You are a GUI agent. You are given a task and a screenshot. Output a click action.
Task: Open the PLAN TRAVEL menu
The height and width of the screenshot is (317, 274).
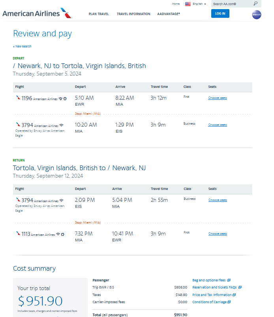[x=98, y=14]
